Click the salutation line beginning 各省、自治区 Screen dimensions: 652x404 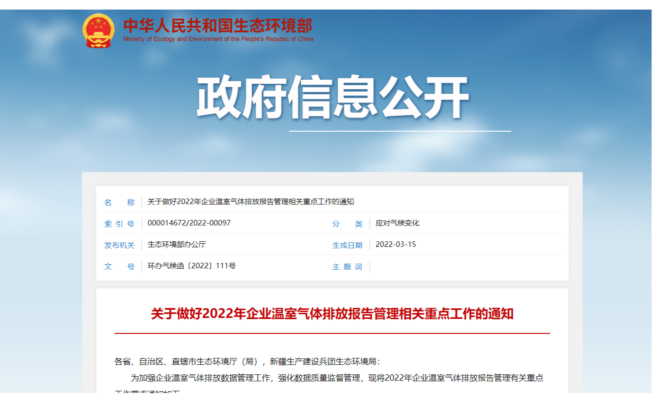tap(247, 362)
